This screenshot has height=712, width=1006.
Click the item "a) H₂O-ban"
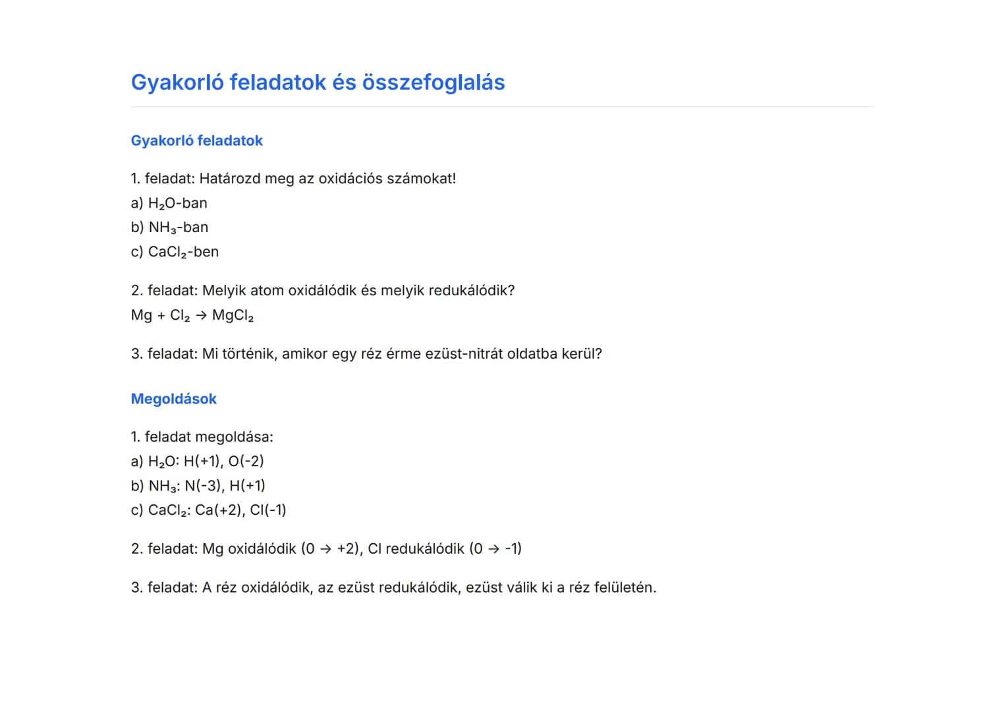tap(169, 203)
